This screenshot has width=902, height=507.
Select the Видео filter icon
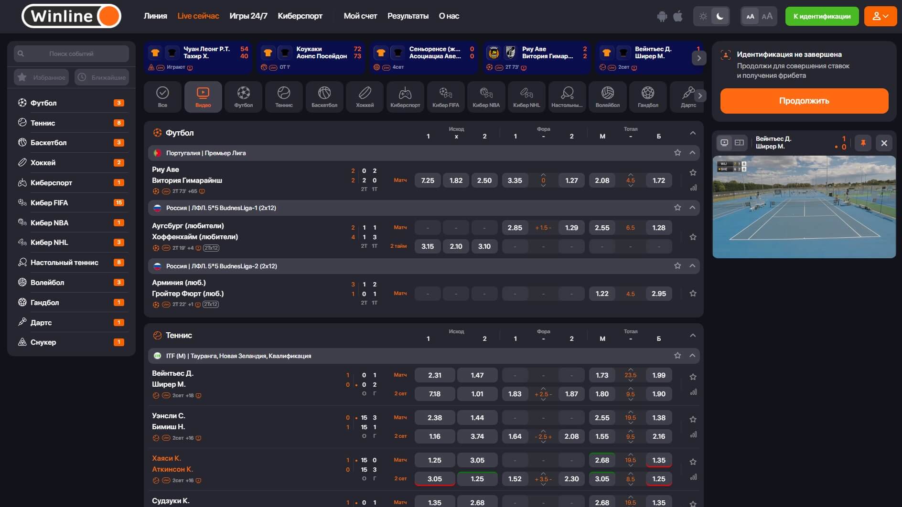(x=203, y=97)
